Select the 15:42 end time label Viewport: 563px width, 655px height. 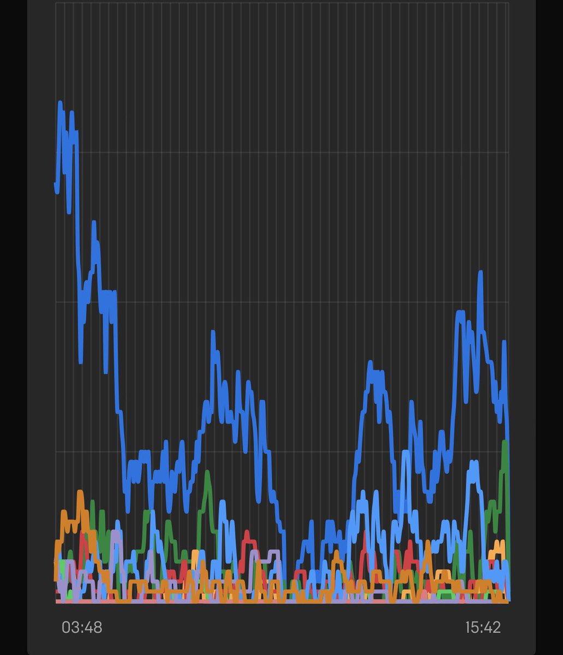pyautogui.click(x=483, y=627)
